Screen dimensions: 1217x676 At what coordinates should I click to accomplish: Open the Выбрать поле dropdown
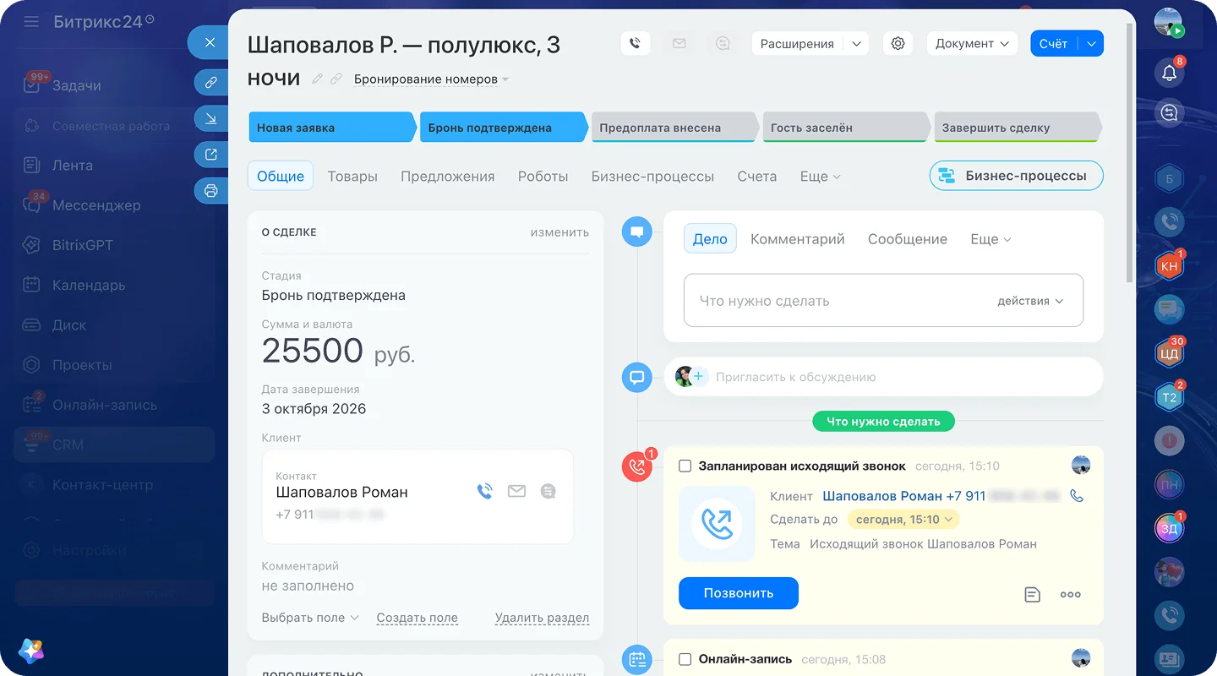coord(310,618)
